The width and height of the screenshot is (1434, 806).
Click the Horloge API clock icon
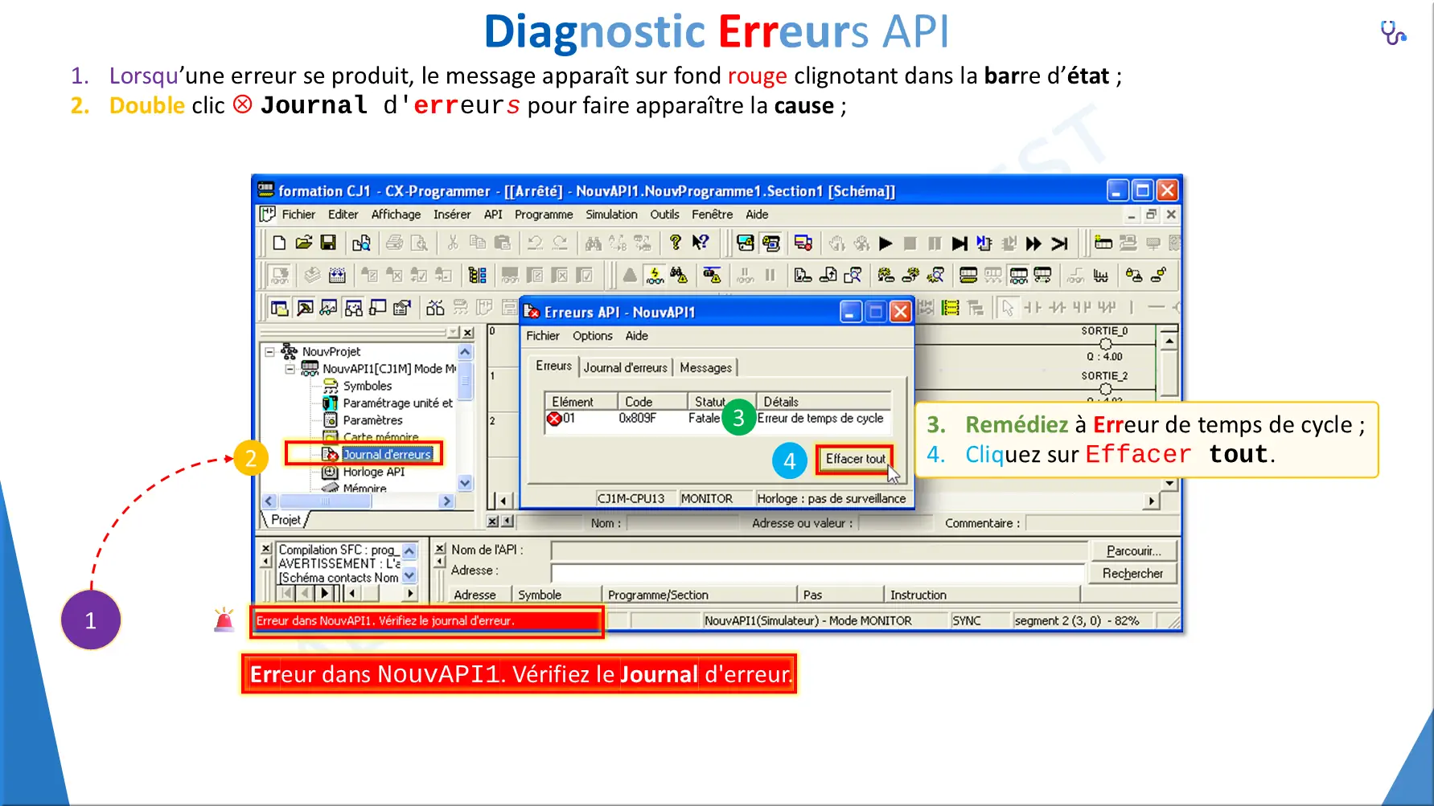coord(330,472)
